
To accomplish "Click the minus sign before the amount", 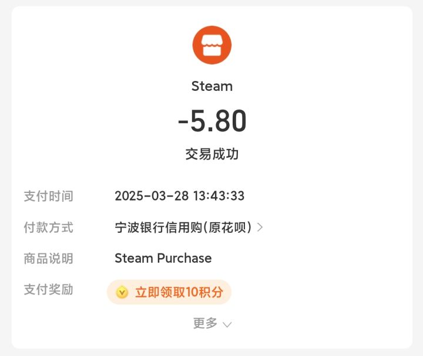I will click(x=183, y=122).
